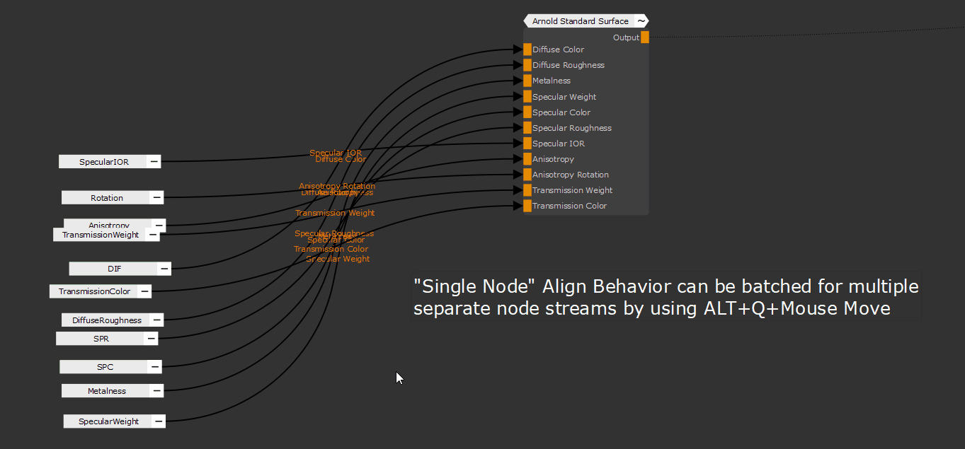Click the Arnold Standard Surface Output socket
Viewport: 965px width, 449px height.
(644, 37)
